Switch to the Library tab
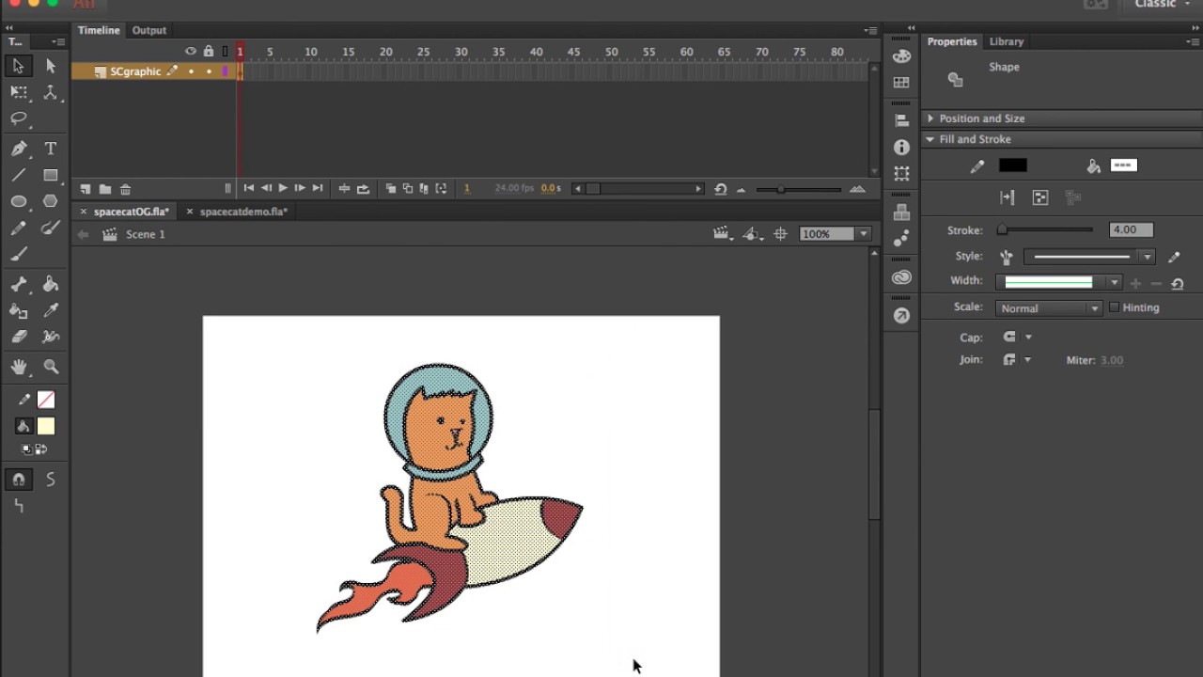The width and height of the screenshot is (1203, 677). pos(1006,41)
